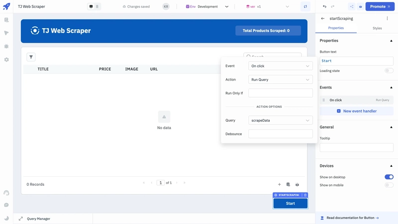This screenshot has width=398, height=224.
Task: Add a New event handler
Action: (356, 111)
